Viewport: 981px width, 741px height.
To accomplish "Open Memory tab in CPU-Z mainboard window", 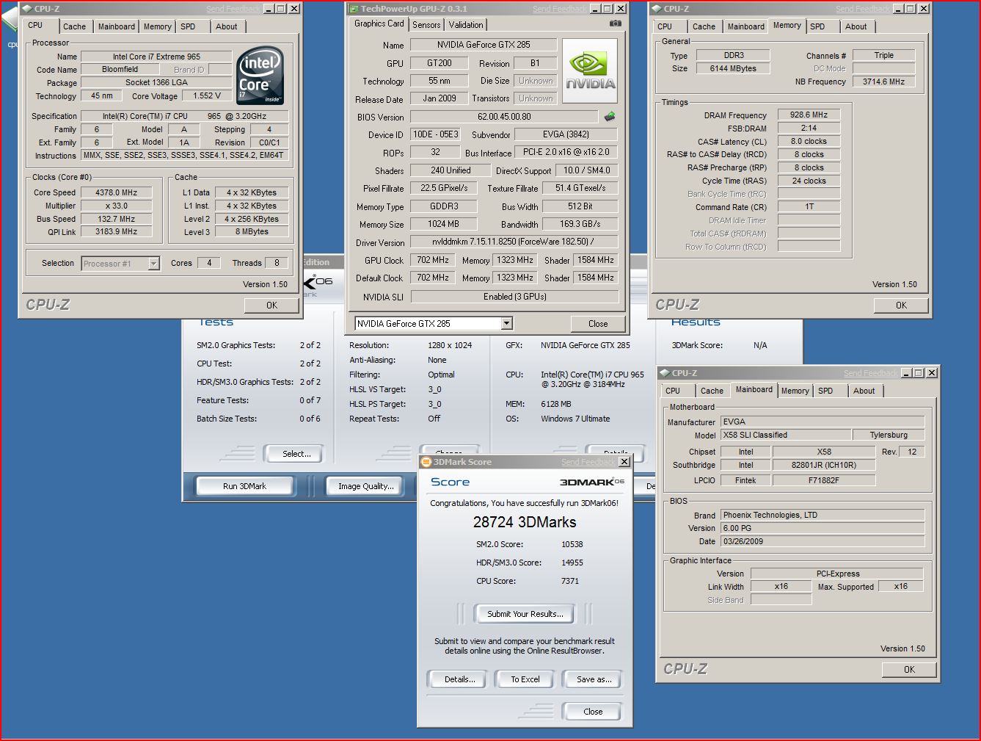I will pyautogui.click(x=795, y=391).
